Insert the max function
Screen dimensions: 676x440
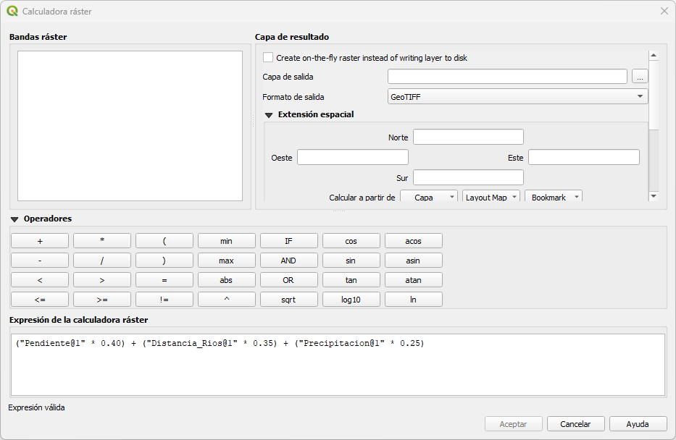pos(227,261)
